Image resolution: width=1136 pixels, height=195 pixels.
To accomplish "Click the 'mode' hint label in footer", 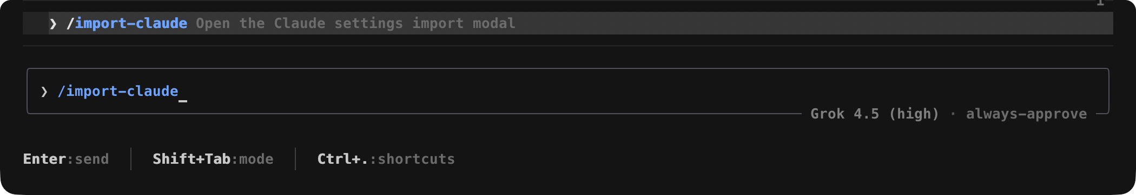I will click(x=256, y=159).
